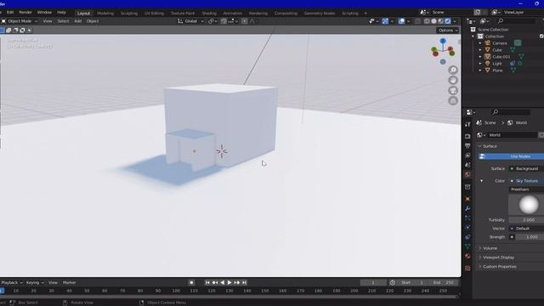Screen dimensions: 544x306
Task: Select Cube.001 in the outliner
Action: [501, 57]
